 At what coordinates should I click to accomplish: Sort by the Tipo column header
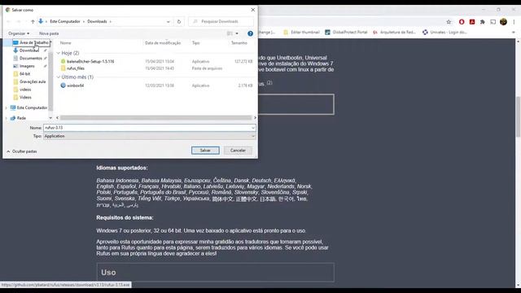tap(196, 43)
